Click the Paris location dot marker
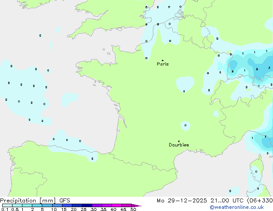This screenshot has width=273, height=211. point(163,60)
